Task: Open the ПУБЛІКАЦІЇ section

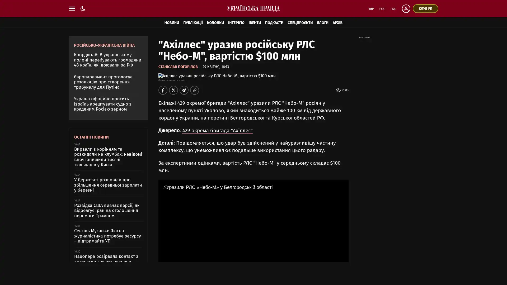Action: click(x=193, y=23)
